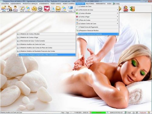Select 1-Cadastro do Caixa
Image resolution: width=152 pixels, height=114 pixels.
[x=97, y=6]
